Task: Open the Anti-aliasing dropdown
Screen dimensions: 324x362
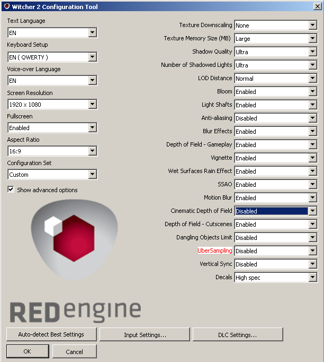Action: [276, 118]
